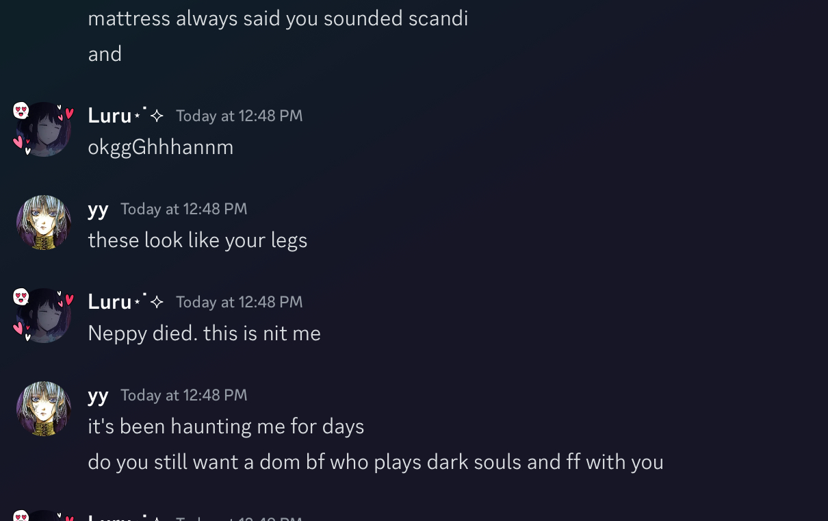Screen dimensions: 828x521
Task: Click the message "Neppy died. this is nit me"
Action: (204, 333)
